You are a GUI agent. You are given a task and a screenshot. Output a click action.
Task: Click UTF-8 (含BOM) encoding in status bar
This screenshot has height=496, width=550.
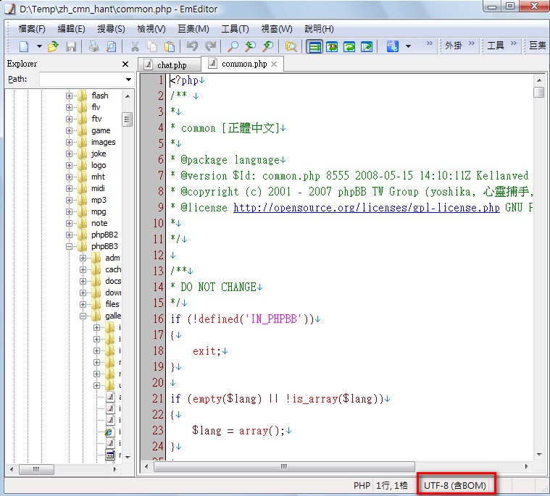pyautogui.click(x=455, y=485)
